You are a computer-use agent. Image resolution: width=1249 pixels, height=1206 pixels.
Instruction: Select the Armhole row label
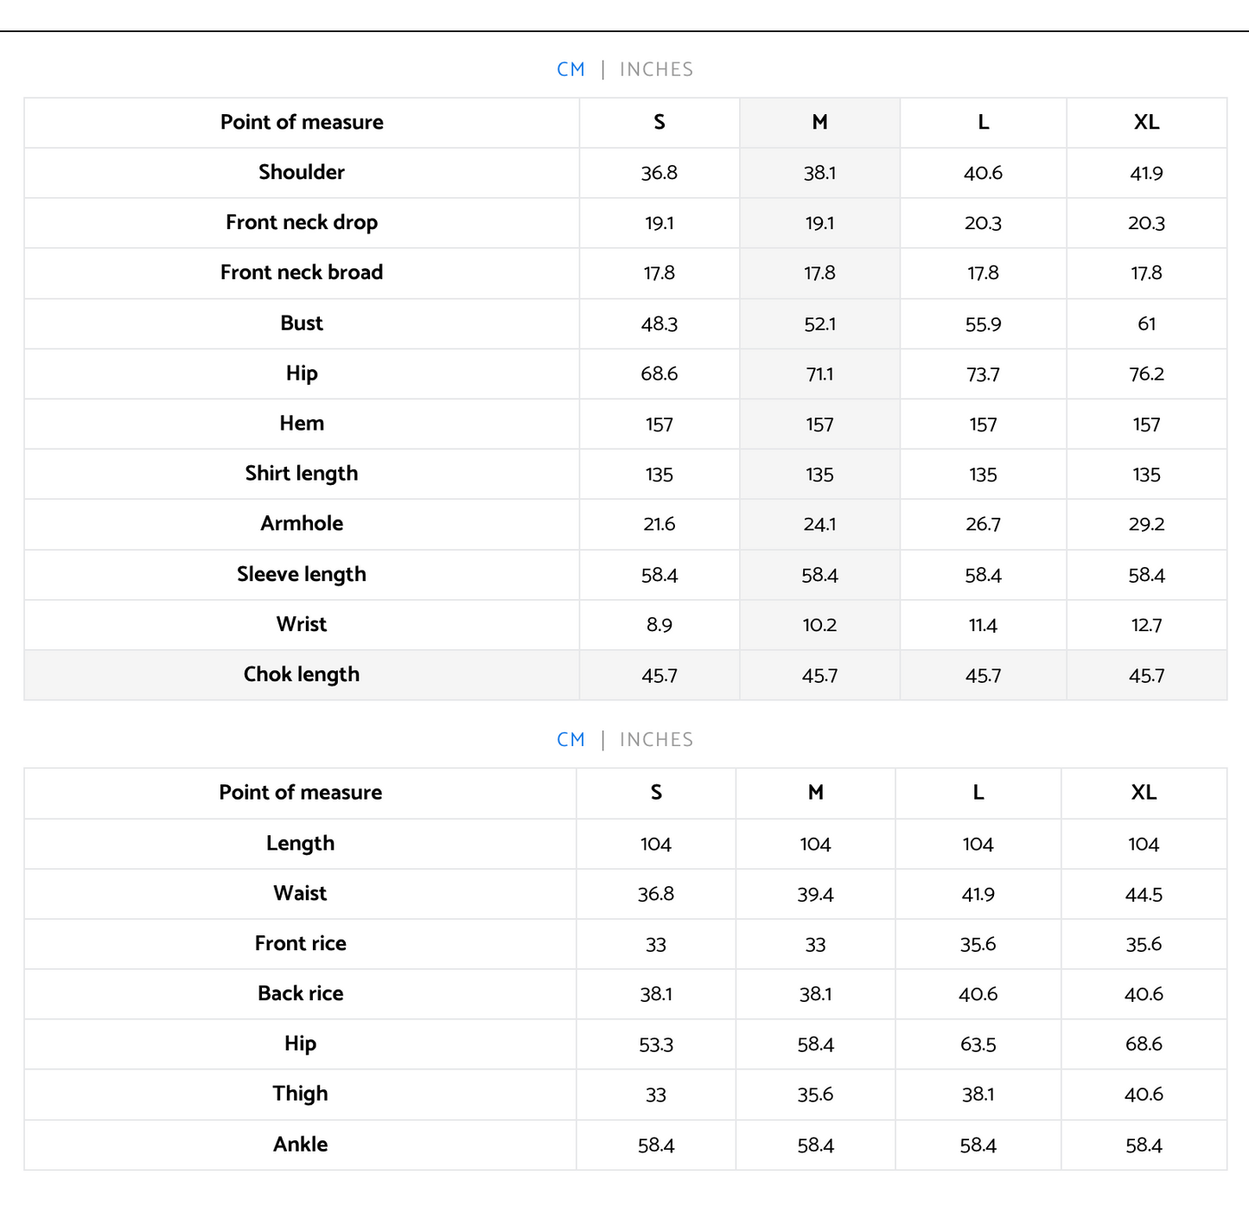click(x=301, y=523)
